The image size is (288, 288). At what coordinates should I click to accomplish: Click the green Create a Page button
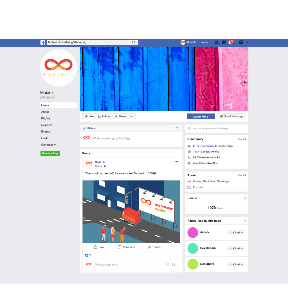tap(50, 153)
